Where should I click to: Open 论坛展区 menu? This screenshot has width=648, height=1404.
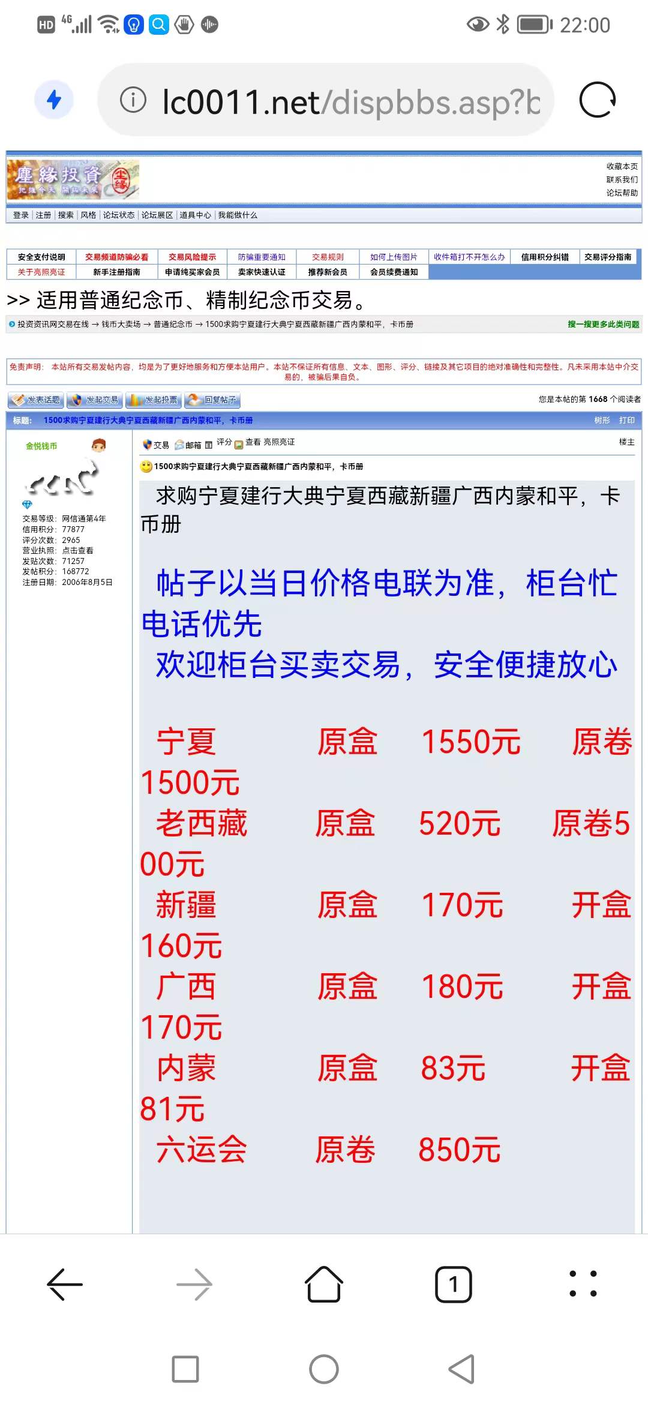point(157,215)
